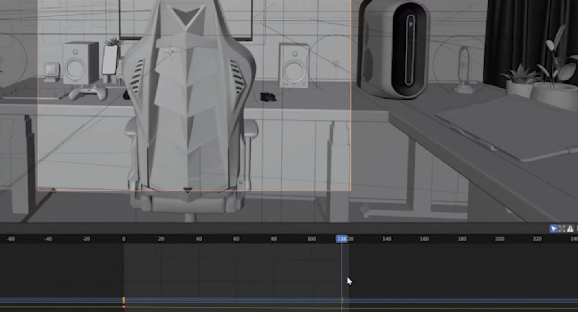Click the blue playhead at frame 116
The image size is (578, 312).
[x=341, y=239]
